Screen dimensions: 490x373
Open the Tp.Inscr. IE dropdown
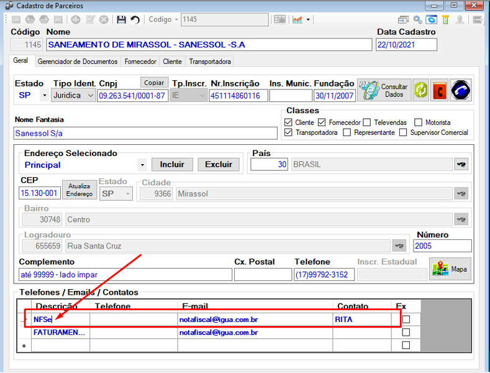coord(202,95)
